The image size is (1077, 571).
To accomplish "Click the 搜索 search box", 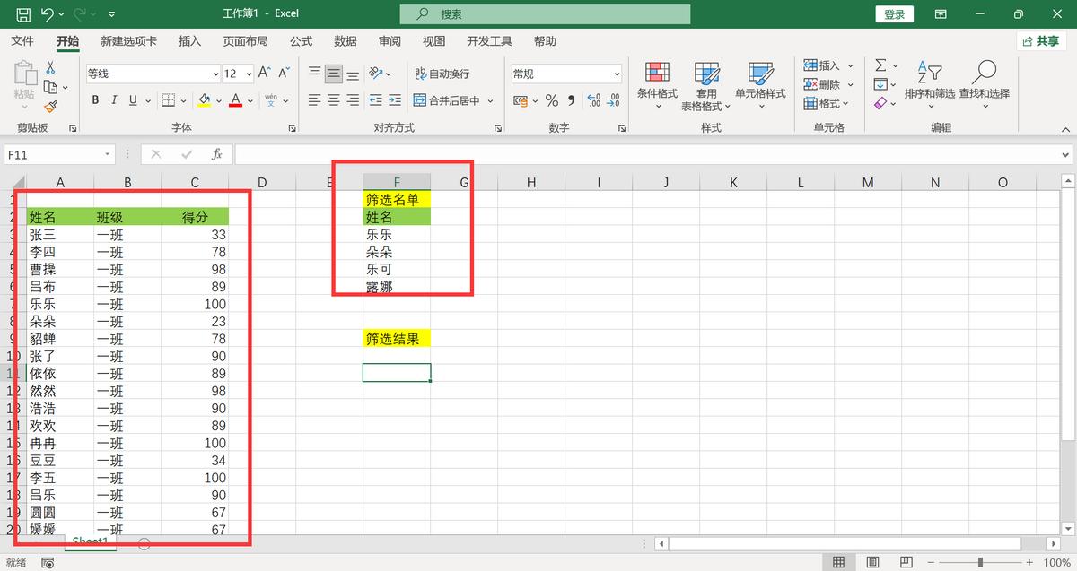I will pyautogui.click(x=546, y=14).
